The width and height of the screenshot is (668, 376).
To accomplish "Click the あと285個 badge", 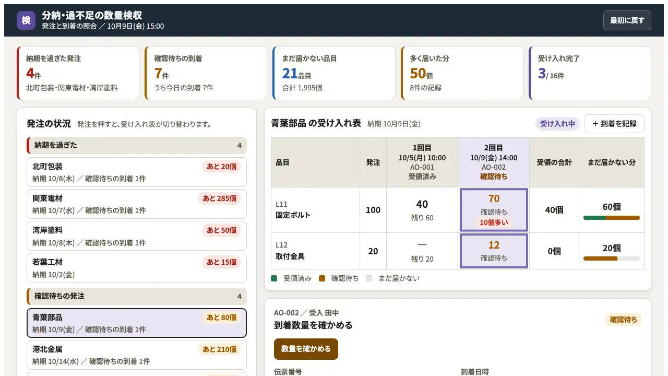I will click(219, 198).
